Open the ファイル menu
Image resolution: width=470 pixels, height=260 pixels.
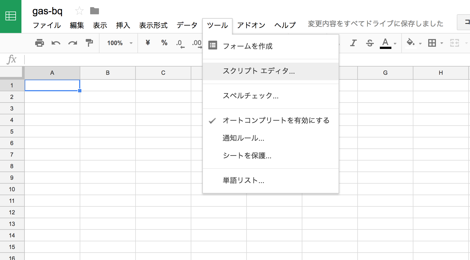(47, 25)
